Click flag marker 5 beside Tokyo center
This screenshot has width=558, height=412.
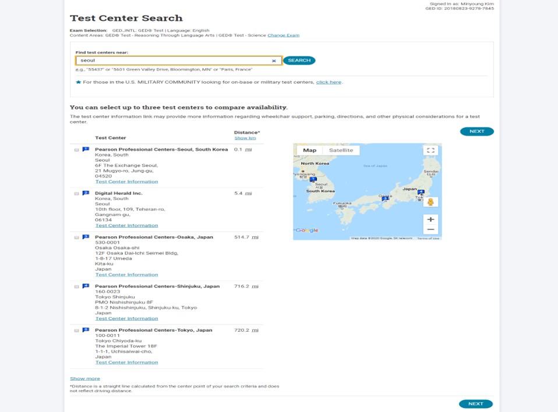point(86,330)
